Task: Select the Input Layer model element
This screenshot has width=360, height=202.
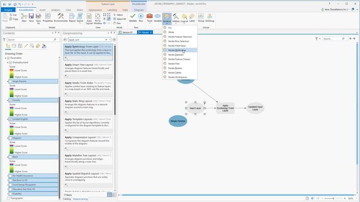Action: pos(195,108)
